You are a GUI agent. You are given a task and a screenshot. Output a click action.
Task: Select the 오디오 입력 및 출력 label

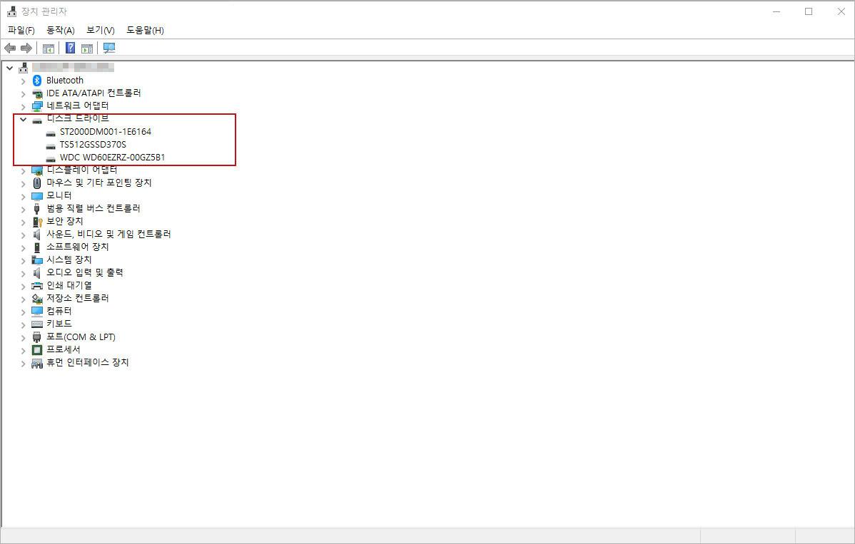[x=84, y=273]
